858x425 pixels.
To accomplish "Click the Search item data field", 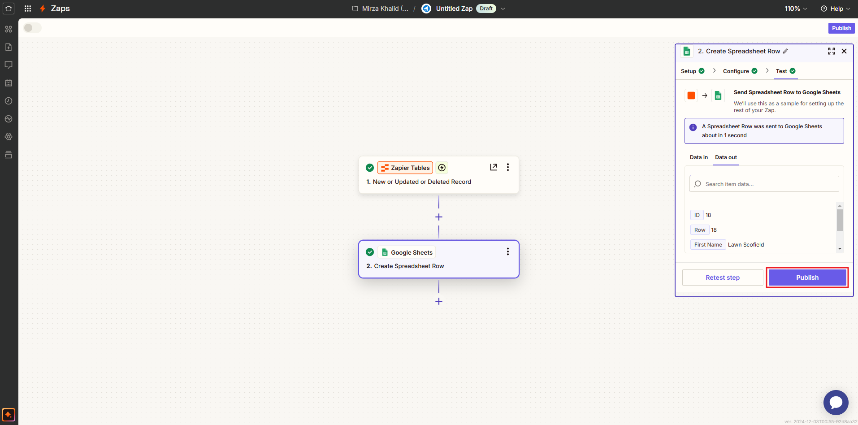I will click(x=764, y=184).
